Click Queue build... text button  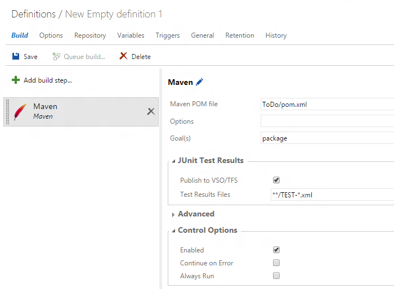point(84,57)
